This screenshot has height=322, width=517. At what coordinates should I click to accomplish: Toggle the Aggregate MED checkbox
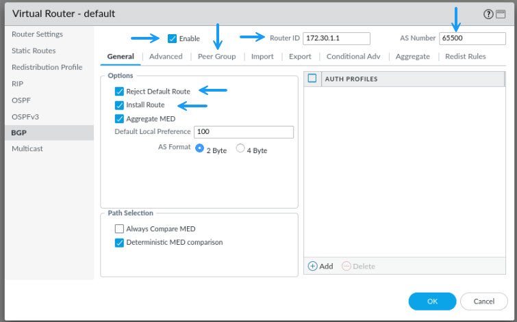tap(119, 118)
